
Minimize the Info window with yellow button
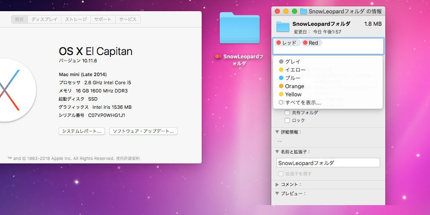point(286,11)
